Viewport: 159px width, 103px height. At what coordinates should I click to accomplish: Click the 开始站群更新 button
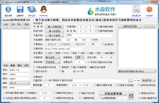(x=113, y=93)
